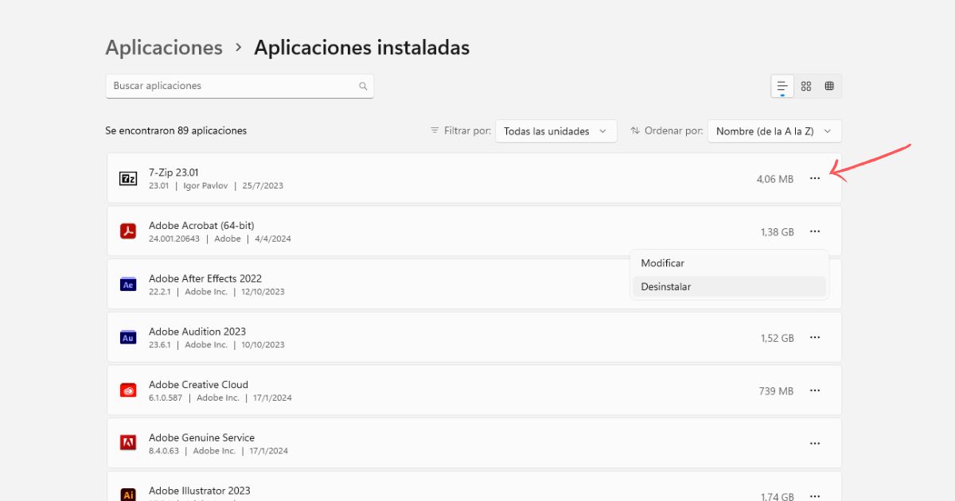Select the Adobe Acrobat (64-bit) name
Viewport: 955px width, 501px height.
tap(201, 225)
